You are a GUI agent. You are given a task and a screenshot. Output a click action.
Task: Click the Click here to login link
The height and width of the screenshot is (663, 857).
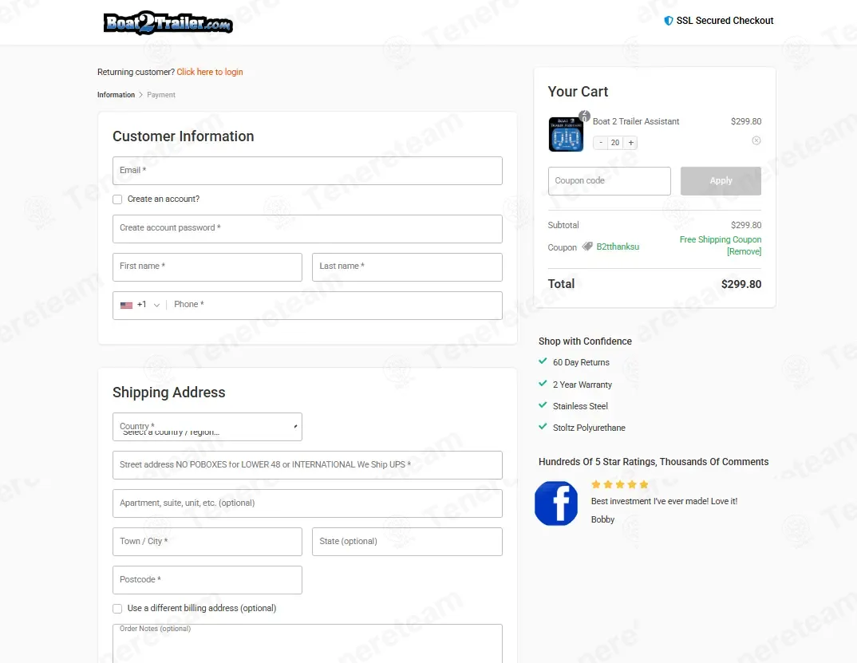tap(210, 72)
